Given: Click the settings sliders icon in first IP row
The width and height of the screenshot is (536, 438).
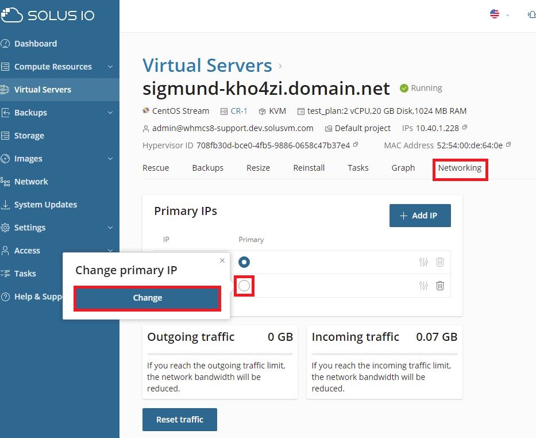Looking at the screenshot, I should (424, 262).
